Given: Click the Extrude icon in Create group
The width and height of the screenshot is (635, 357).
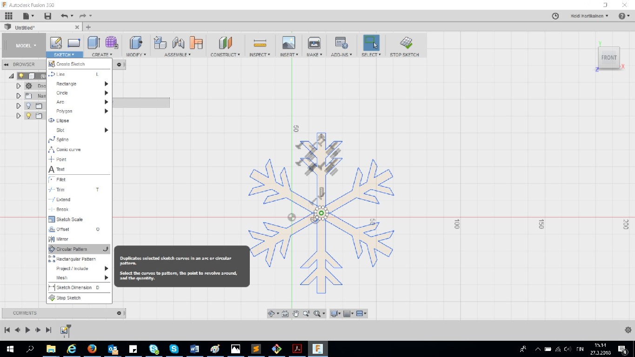Looking at the screenshot, I should [94, 43].
